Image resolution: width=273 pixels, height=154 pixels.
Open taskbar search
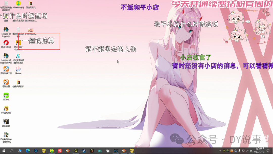[x=11, y=151]
